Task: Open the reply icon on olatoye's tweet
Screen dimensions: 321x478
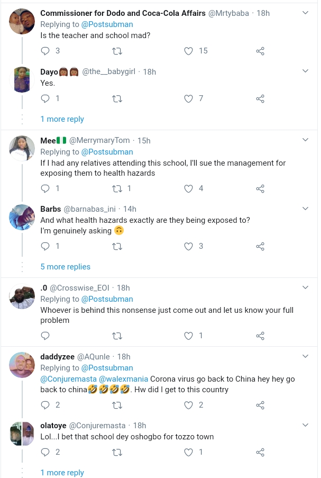Action: point(45,453)
